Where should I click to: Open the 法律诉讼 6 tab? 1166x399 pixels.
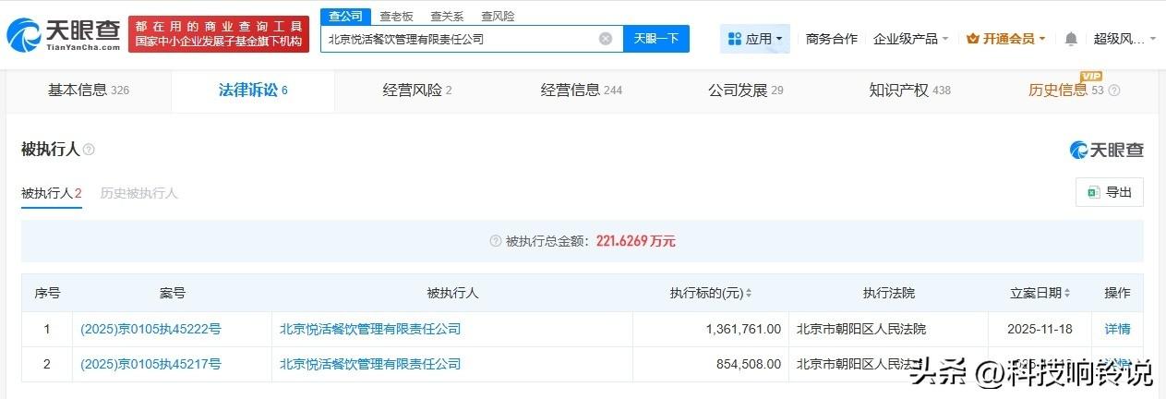click(x=253, y=91)
